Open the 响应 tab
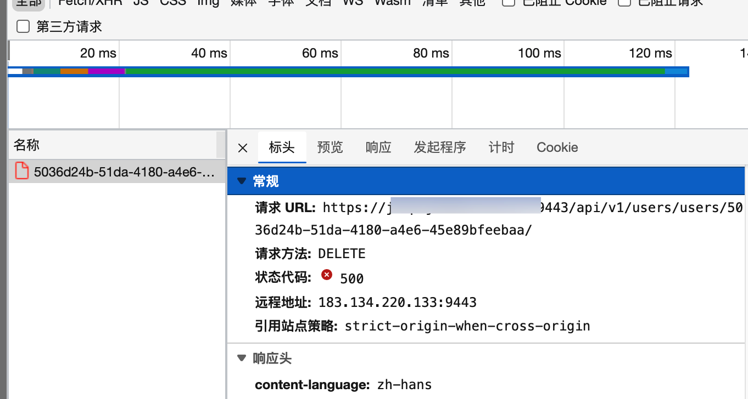The height and width of the screenshot is (399, 748). tap(378, 147)
